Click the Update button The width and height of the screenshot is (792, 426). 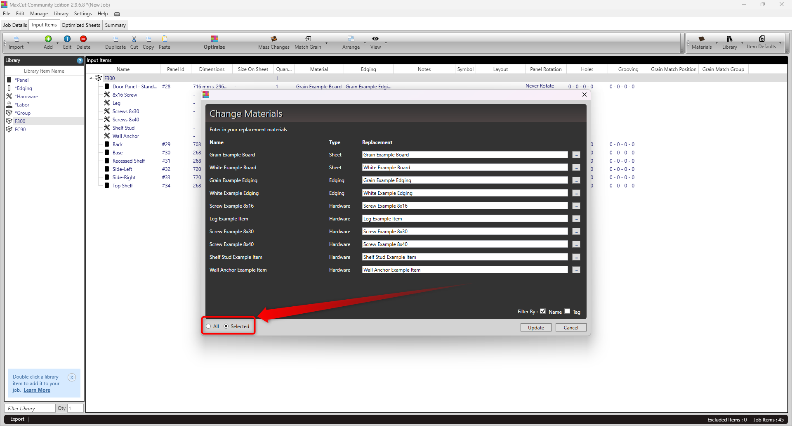pos(536,327)
